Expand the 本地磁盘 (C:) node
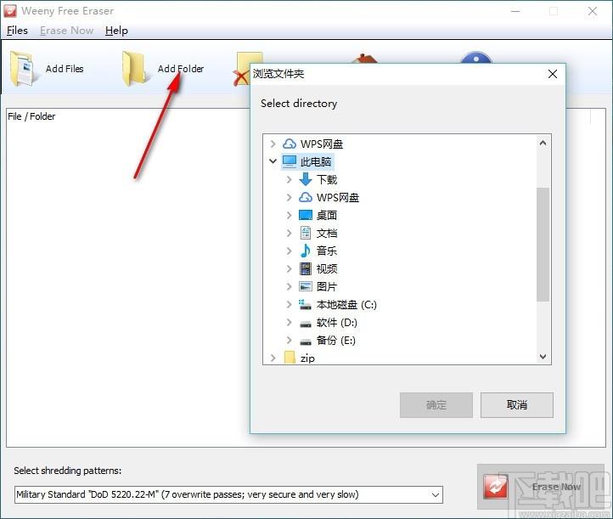This screenshot has height=519, width=613. tap(289, 304)
